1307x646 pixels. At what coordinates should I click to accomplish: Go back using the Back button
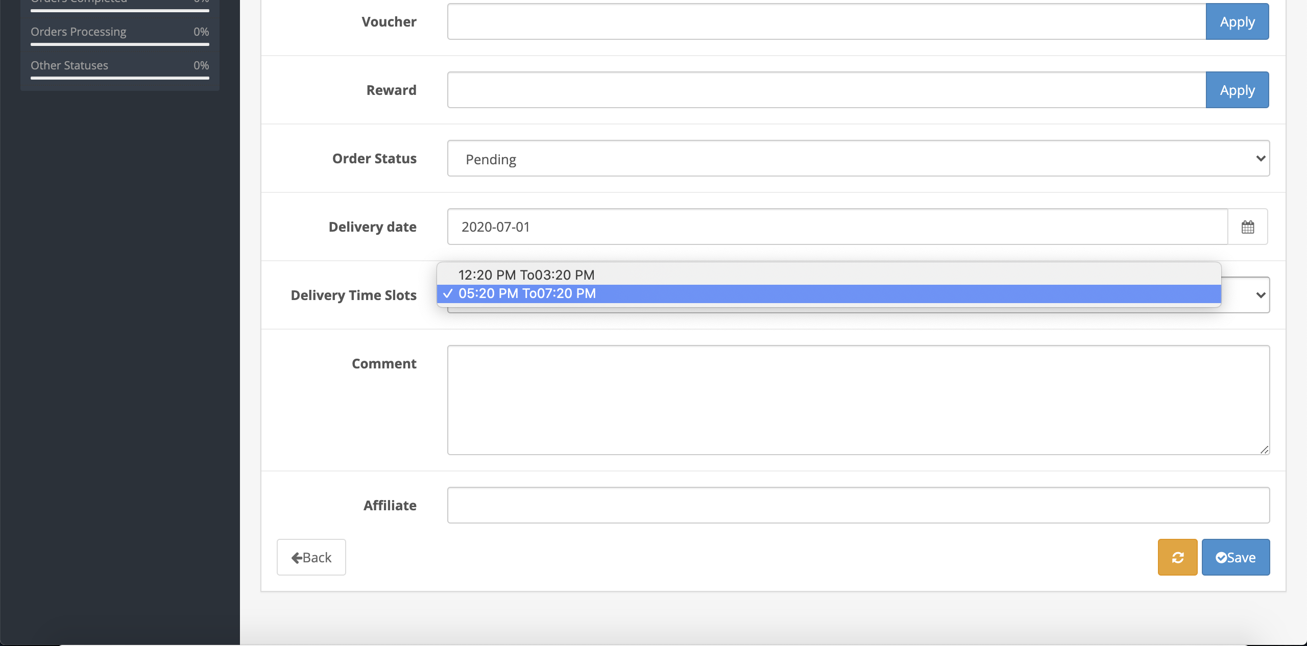pos(311,557)
